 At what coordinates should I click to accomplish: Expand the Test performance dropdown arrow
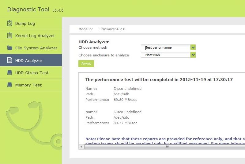tap(193, 48)
